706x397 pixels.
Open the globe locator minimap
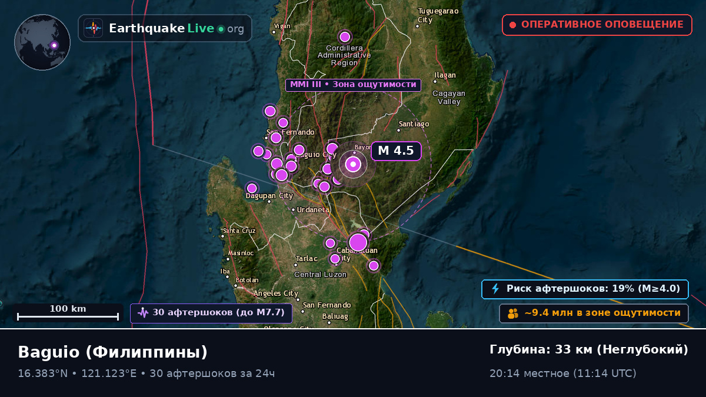42,42
